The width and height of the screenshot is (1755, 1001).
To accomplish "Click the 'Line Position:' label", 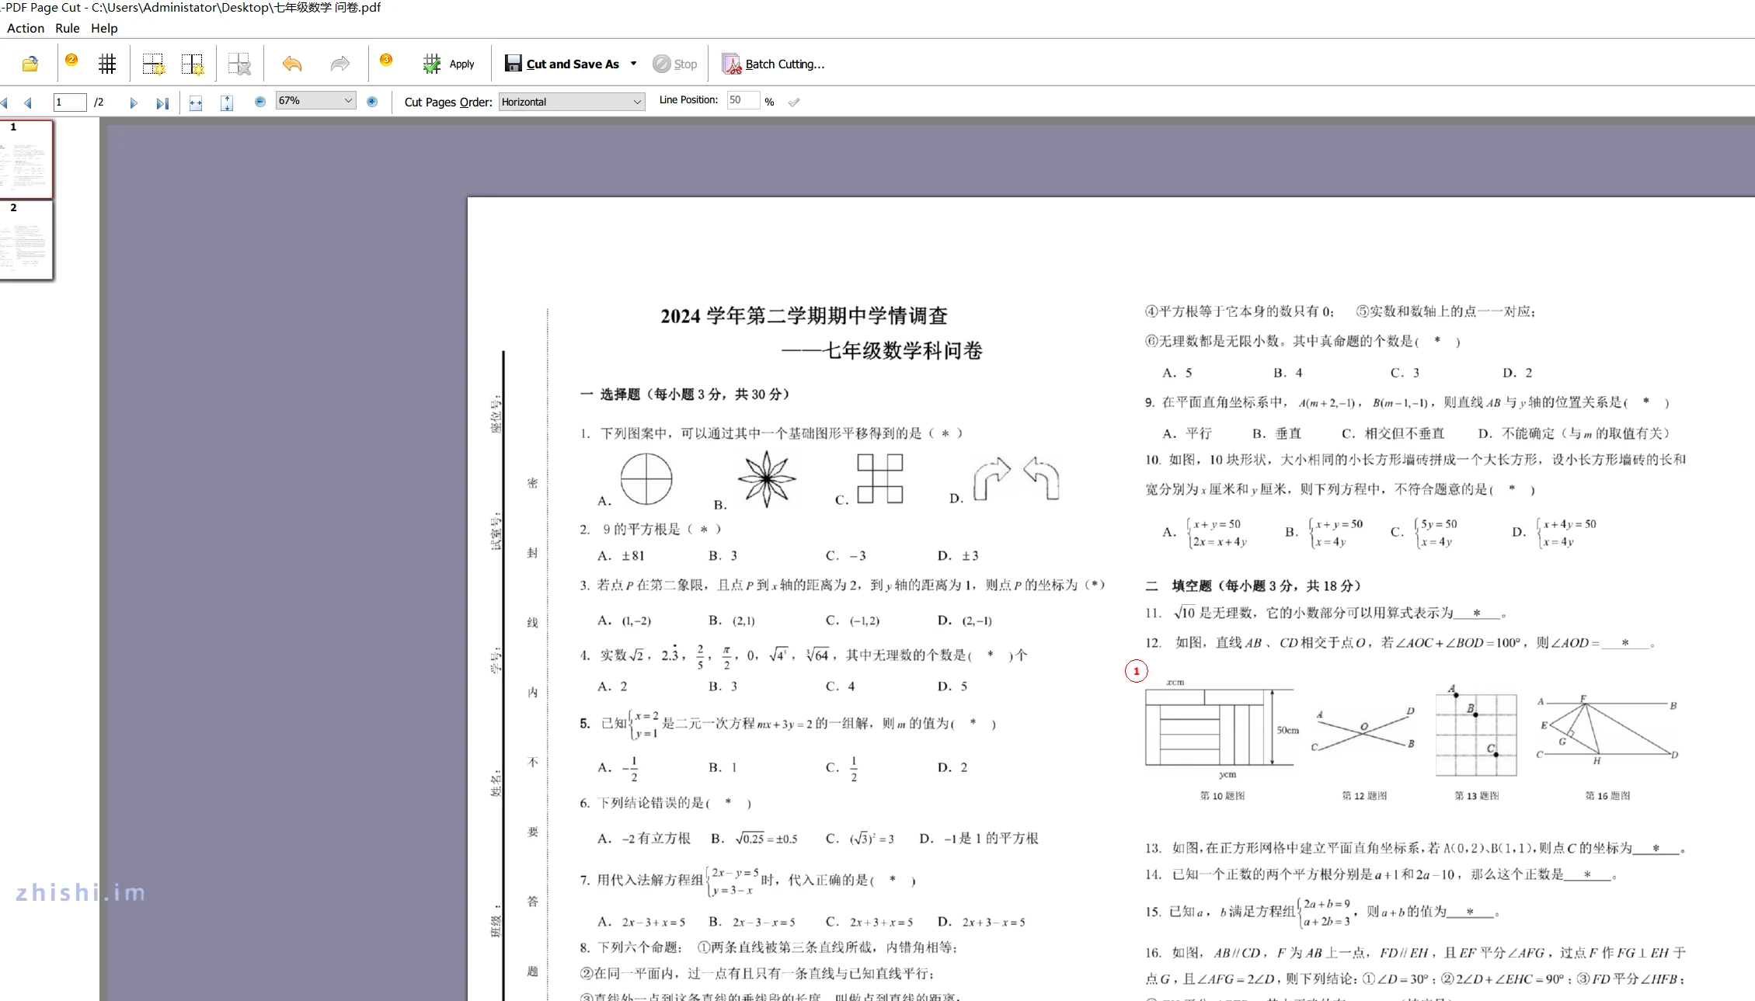I will pyautogui.click(x=688, y=99).
